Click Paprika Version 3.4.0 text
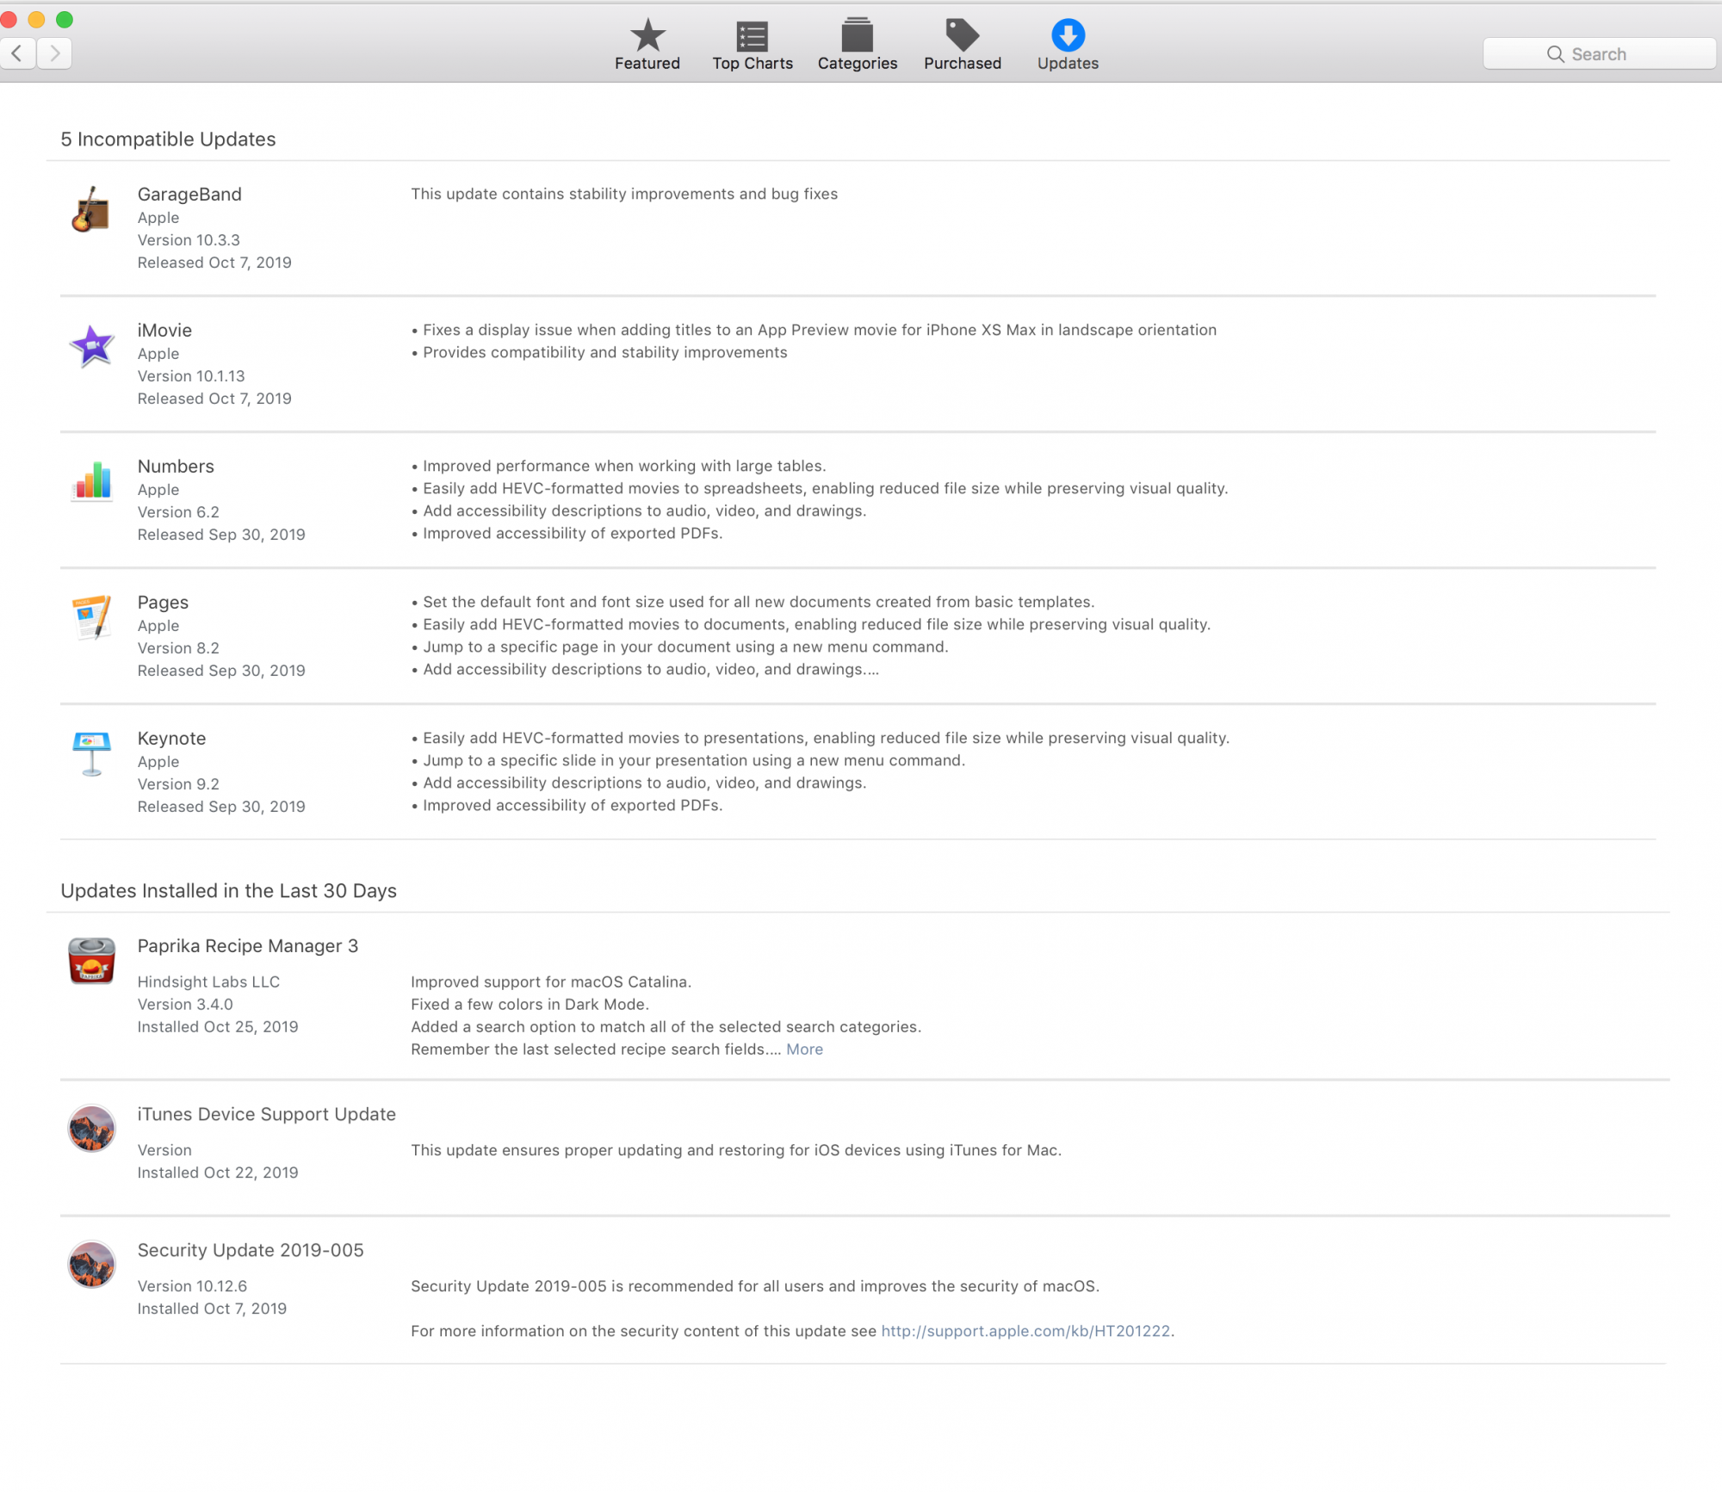 click(x=185, y=1005)
